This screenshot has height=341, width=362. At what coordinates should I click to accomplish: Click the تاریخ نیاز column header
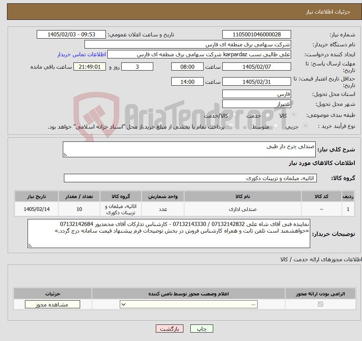pos(36,196)
